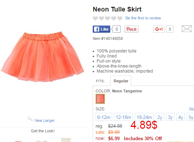
Task: Share on Pinterest with Pin it
Action: (131, 29)
